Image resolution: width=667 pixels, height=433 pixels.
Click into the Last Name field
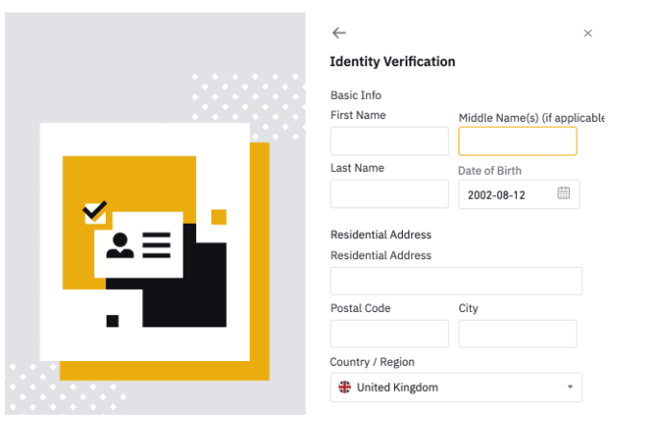click(x=389, y=194)
